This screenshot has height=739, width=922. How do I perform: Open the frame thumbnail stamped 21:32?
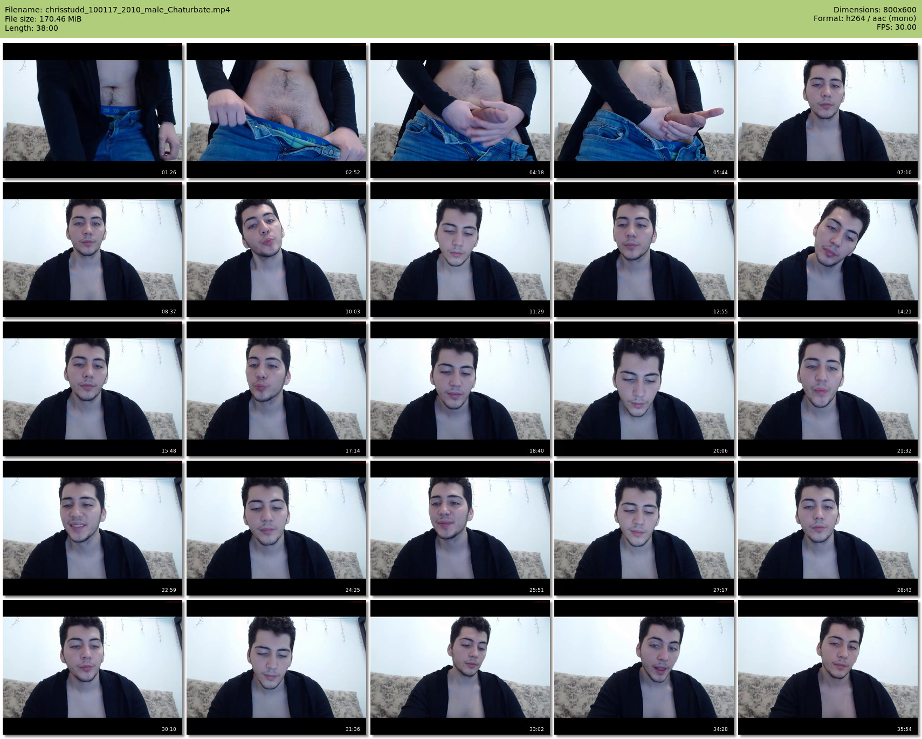point(828,389)
